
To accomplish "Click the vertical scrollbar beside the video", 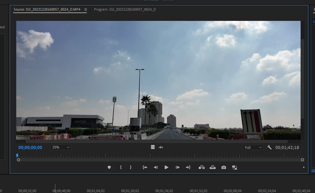I will click(302, 79).
